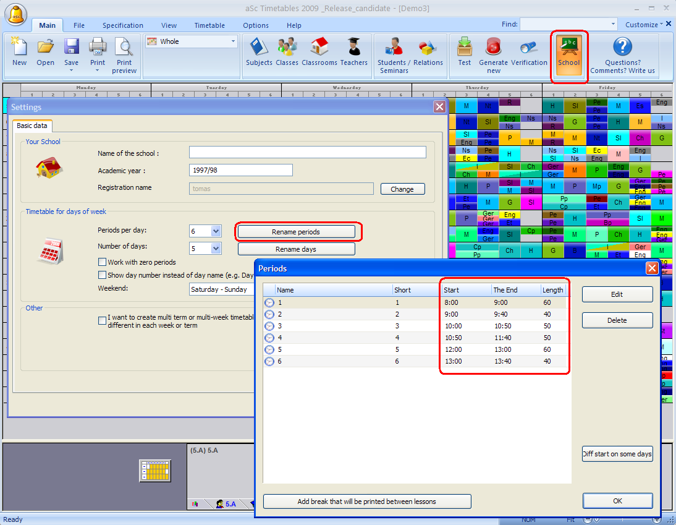Click the Name of the school field
Viewport: 676px width, 525px height.
(x=307, y=153)
